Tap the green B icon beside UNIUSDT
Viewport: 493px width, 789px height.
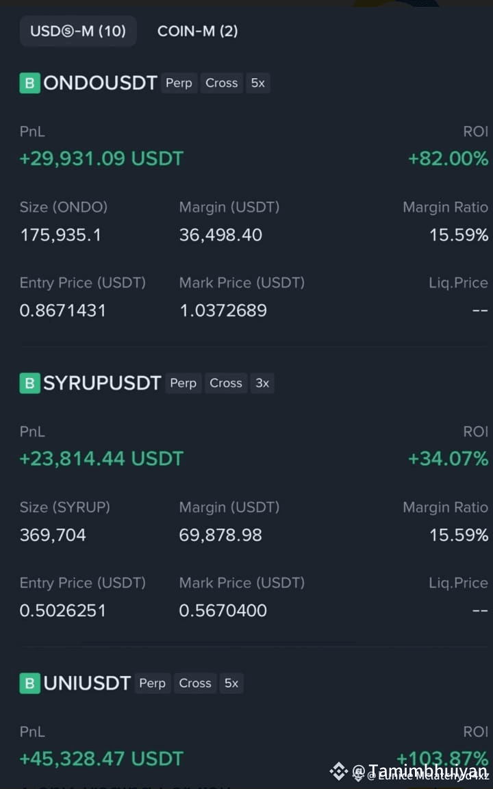tap(29, 684)
